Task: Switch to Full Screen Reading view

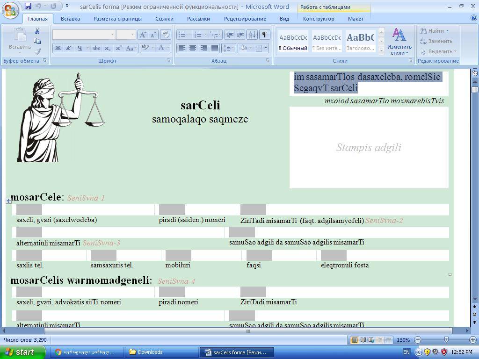Action: pyautogui.click(x=363, y=340)
